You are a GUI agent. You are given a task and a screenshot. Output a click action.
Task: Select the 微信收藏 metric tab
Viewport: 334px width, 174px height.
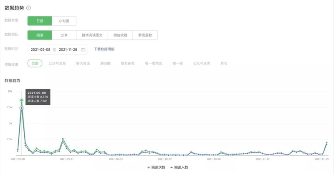[120, 35]
